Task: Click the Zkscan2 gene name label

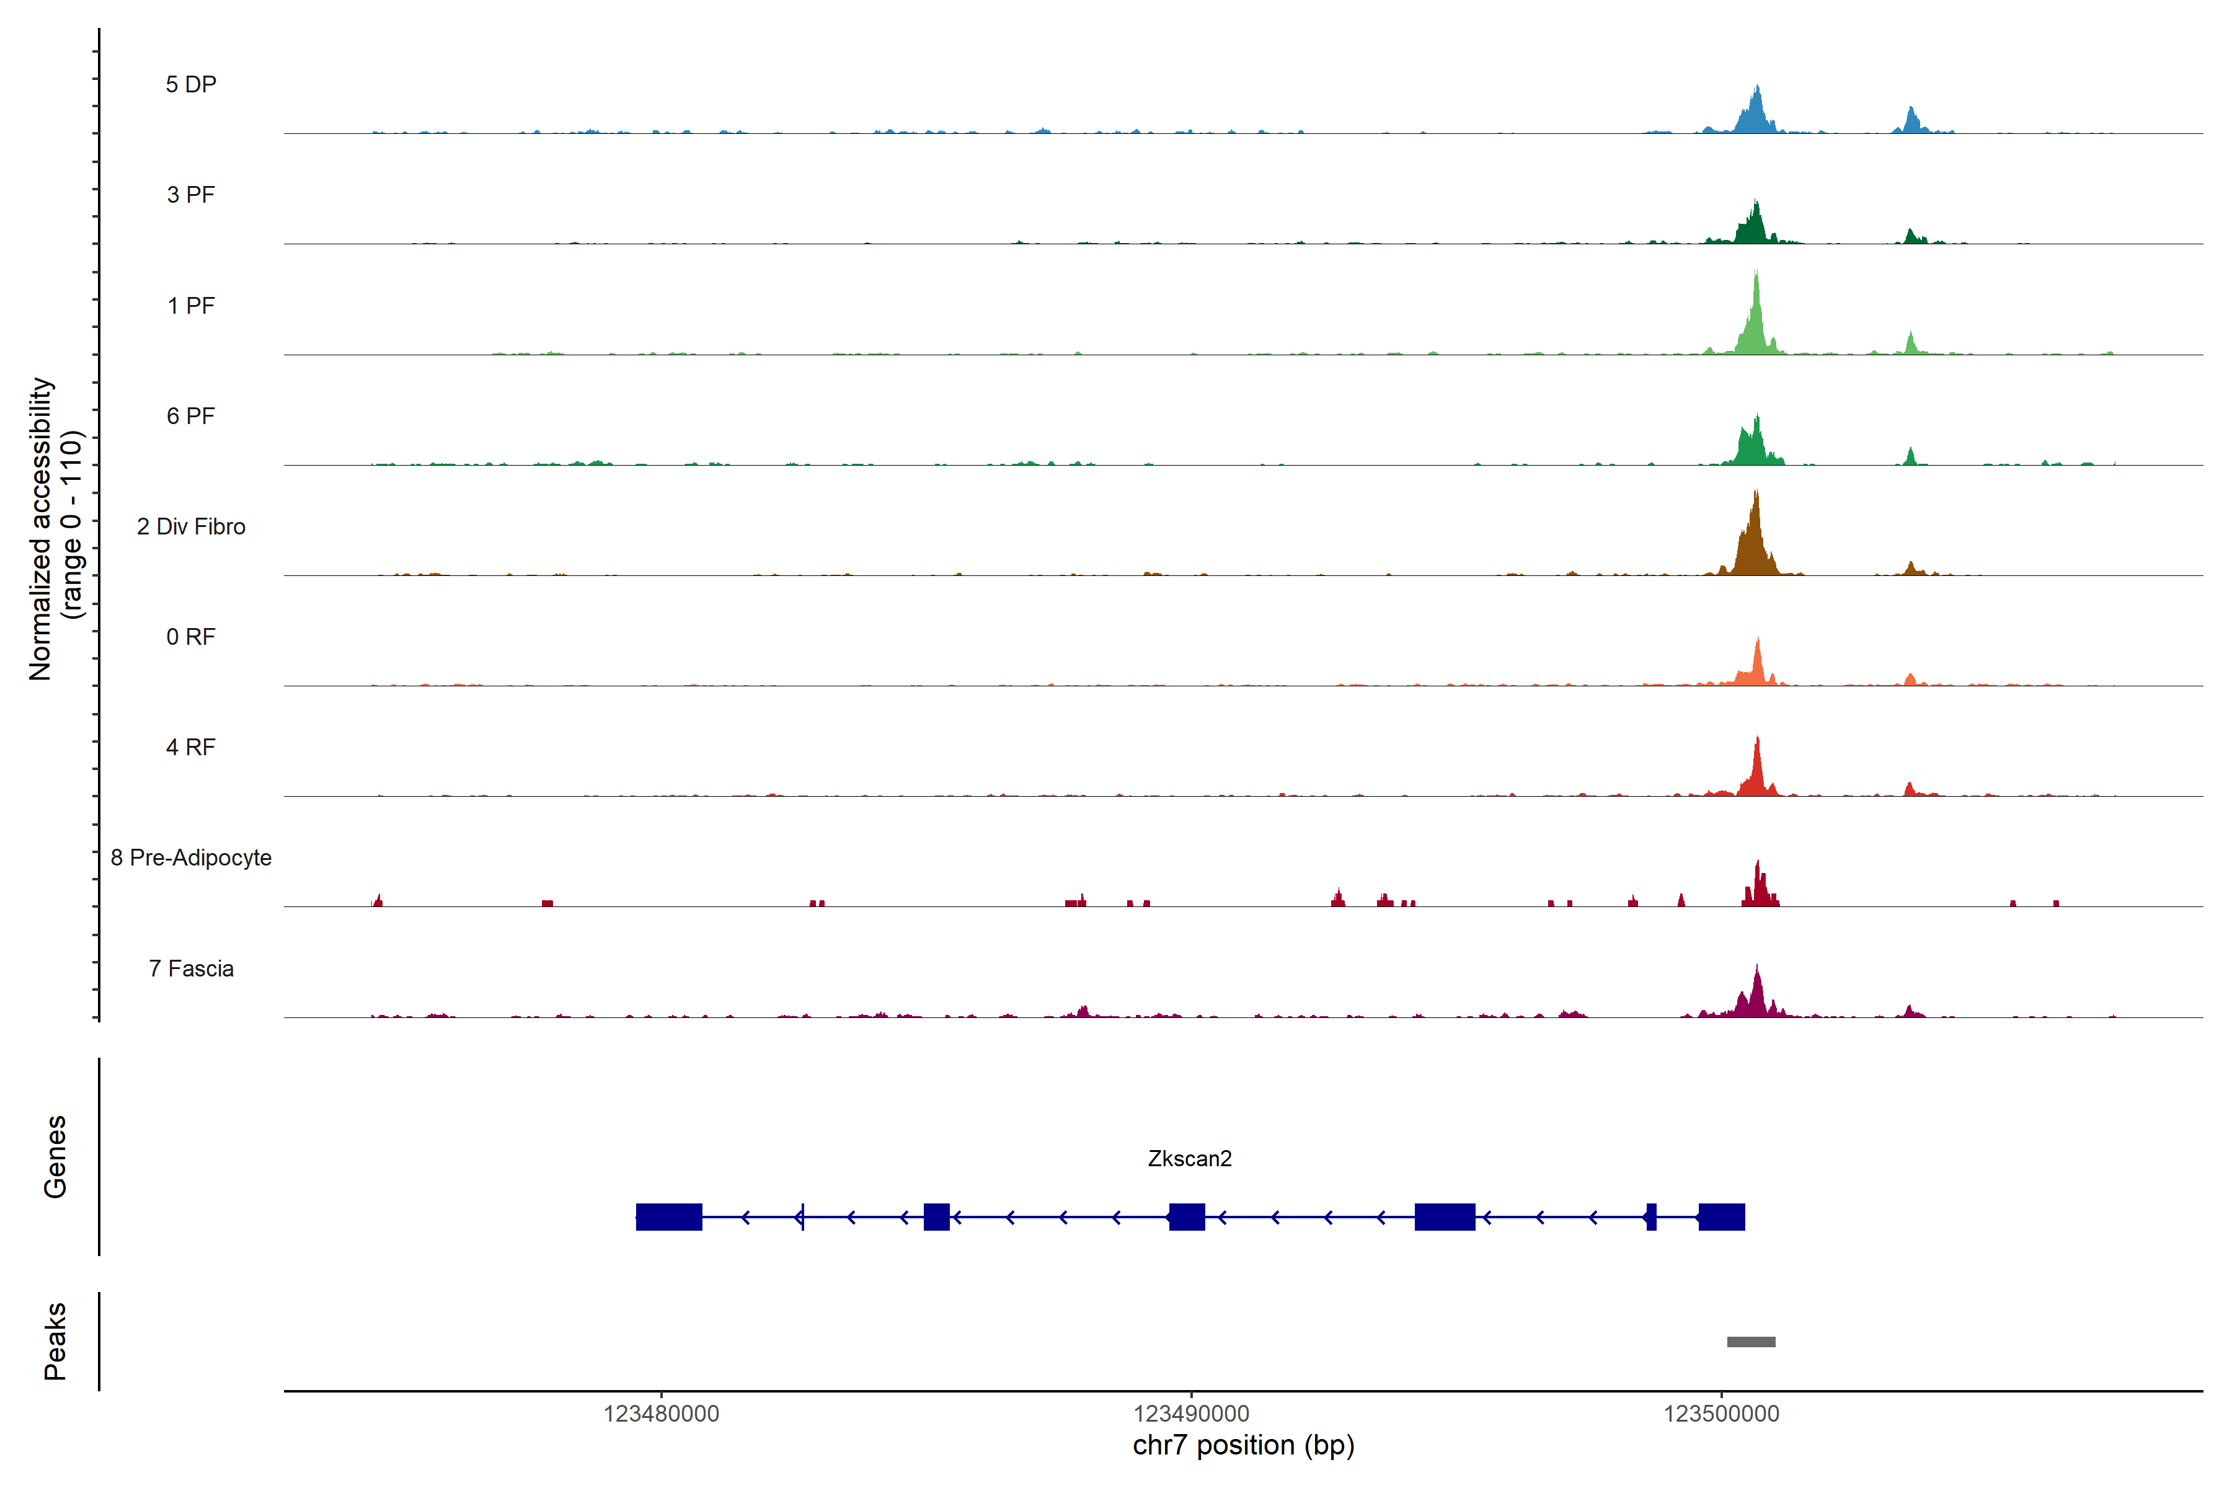Action: click(1189, 1159)
